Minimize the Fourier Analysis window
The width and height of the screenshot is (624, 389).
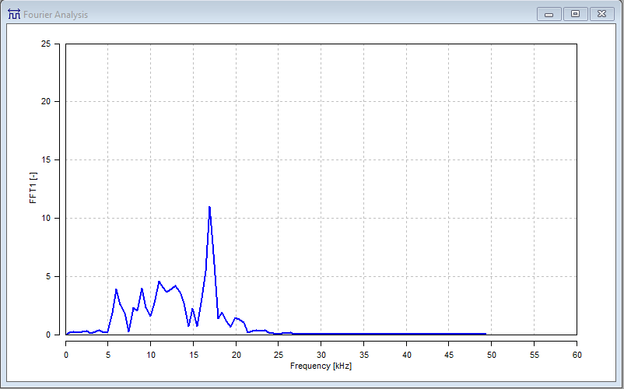point(549,14)
